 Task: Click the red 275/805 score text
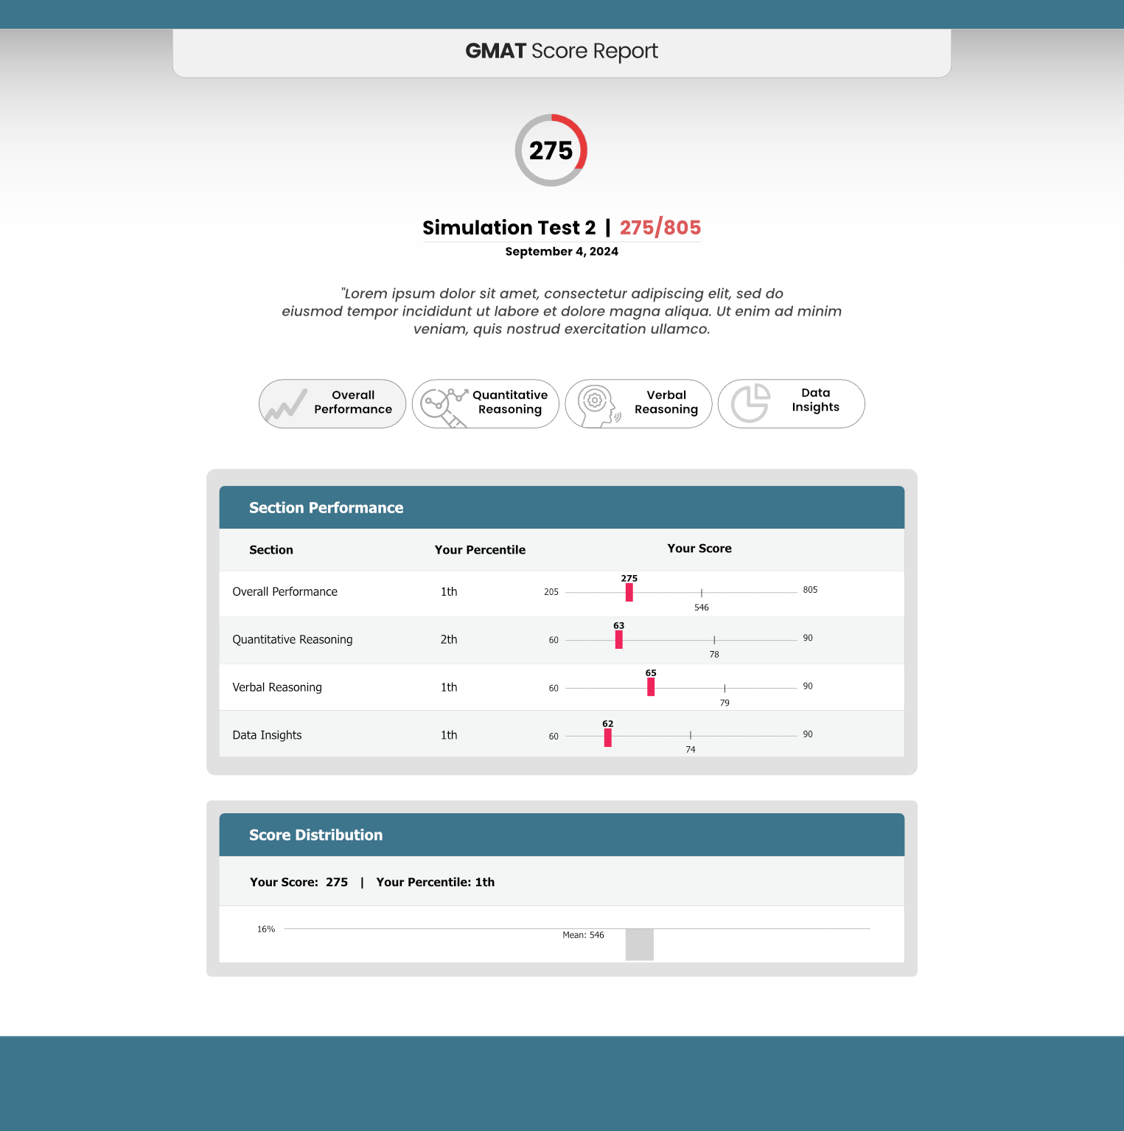(x=660, y=227)
